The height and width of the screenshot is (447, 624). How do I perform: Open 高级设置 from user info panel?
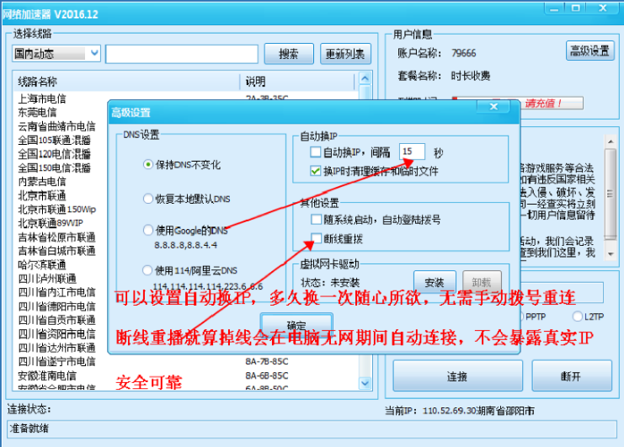pyautogui.click(x=589, y=51)
